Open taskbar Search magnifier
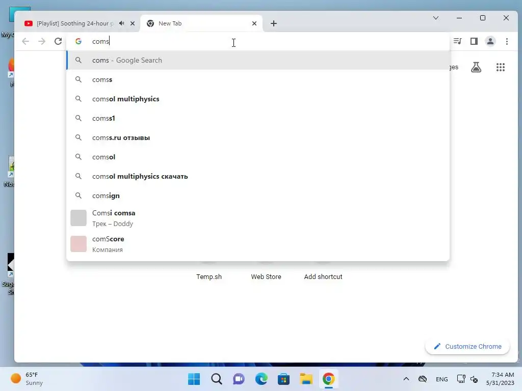 (216, 379)
